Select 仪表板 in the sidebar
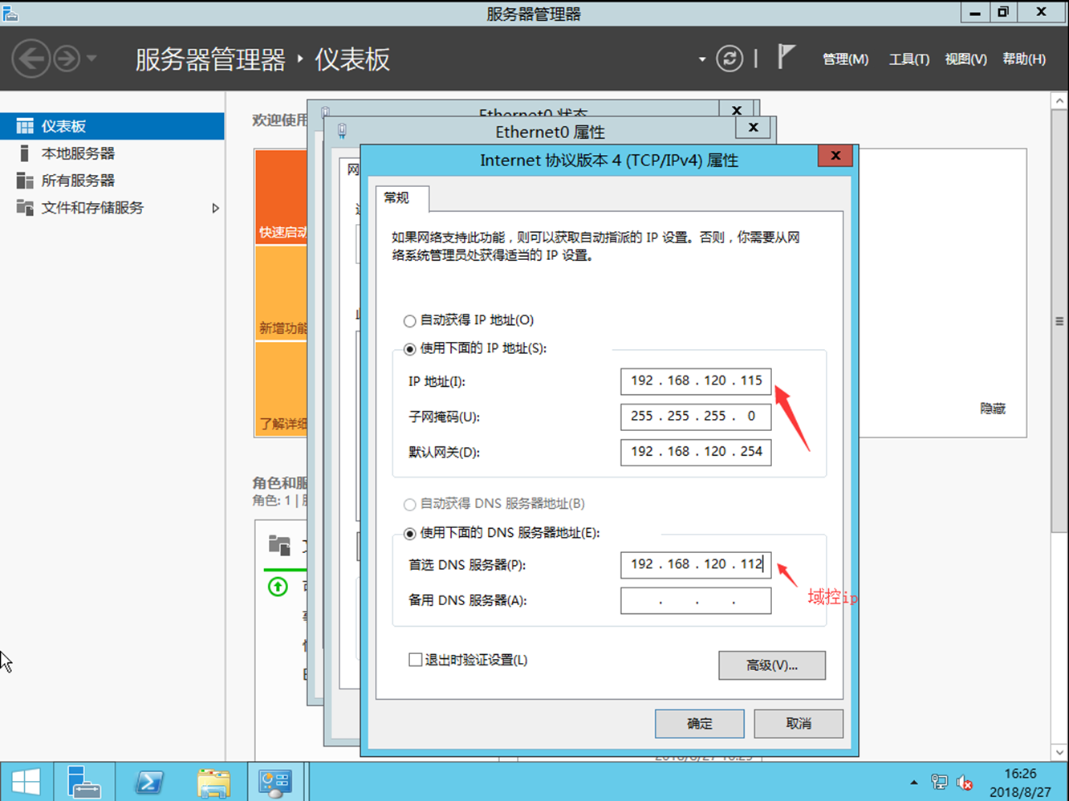This screenshot has width=1069, height=801. coord(112,126)
